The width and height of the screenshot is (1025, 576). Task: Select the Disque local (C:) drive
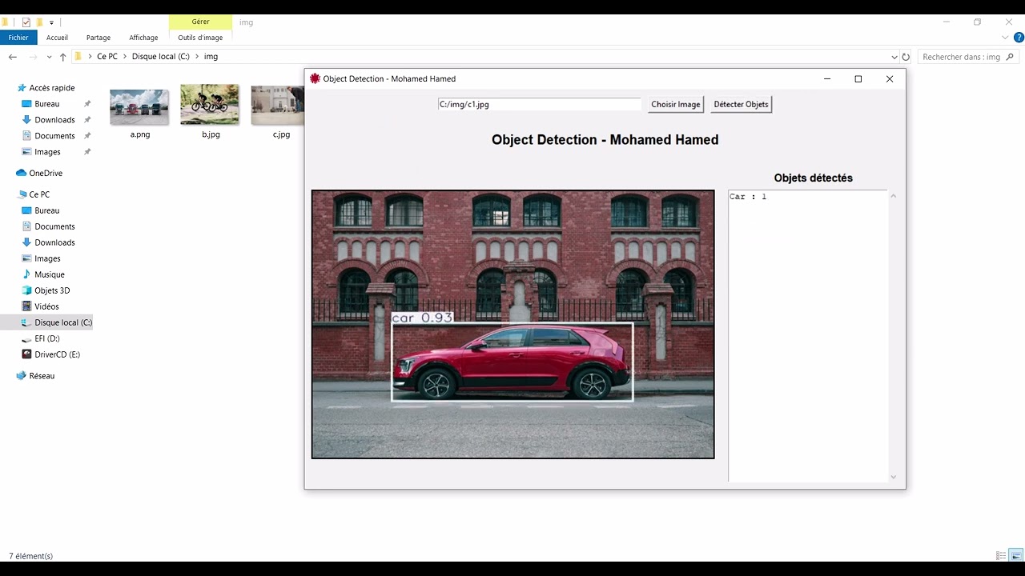[x=63, y=322]
